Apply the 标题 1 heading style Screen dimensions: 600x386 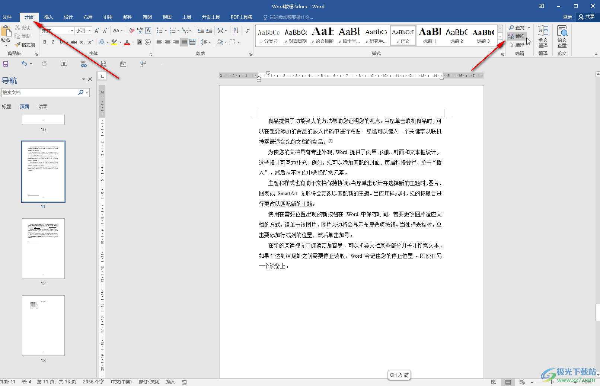tap(430, 36)
